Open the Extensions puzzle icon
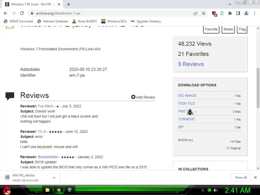 click(230, 13)
